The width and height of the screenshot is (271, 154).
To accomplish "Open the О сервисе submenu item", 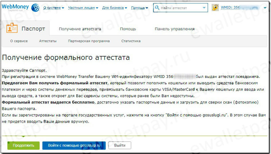I will [x=19, y=41].
